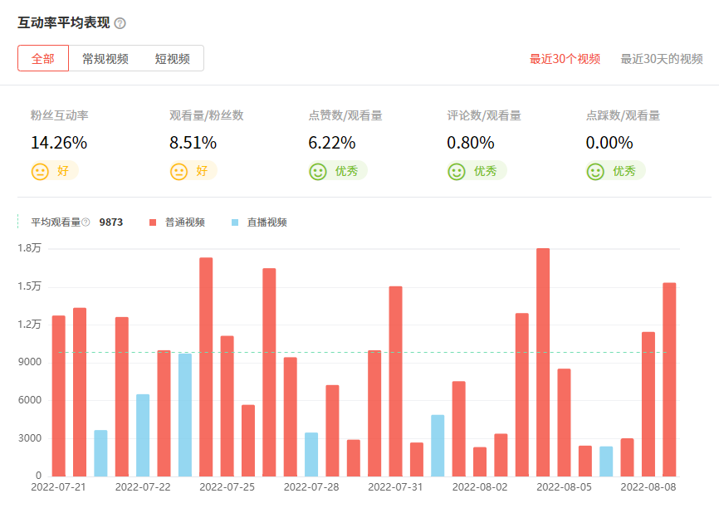Click green smiley icon under 点赞数/观看量
Viewport: 719px width, 508px height.
click(317, 172)
